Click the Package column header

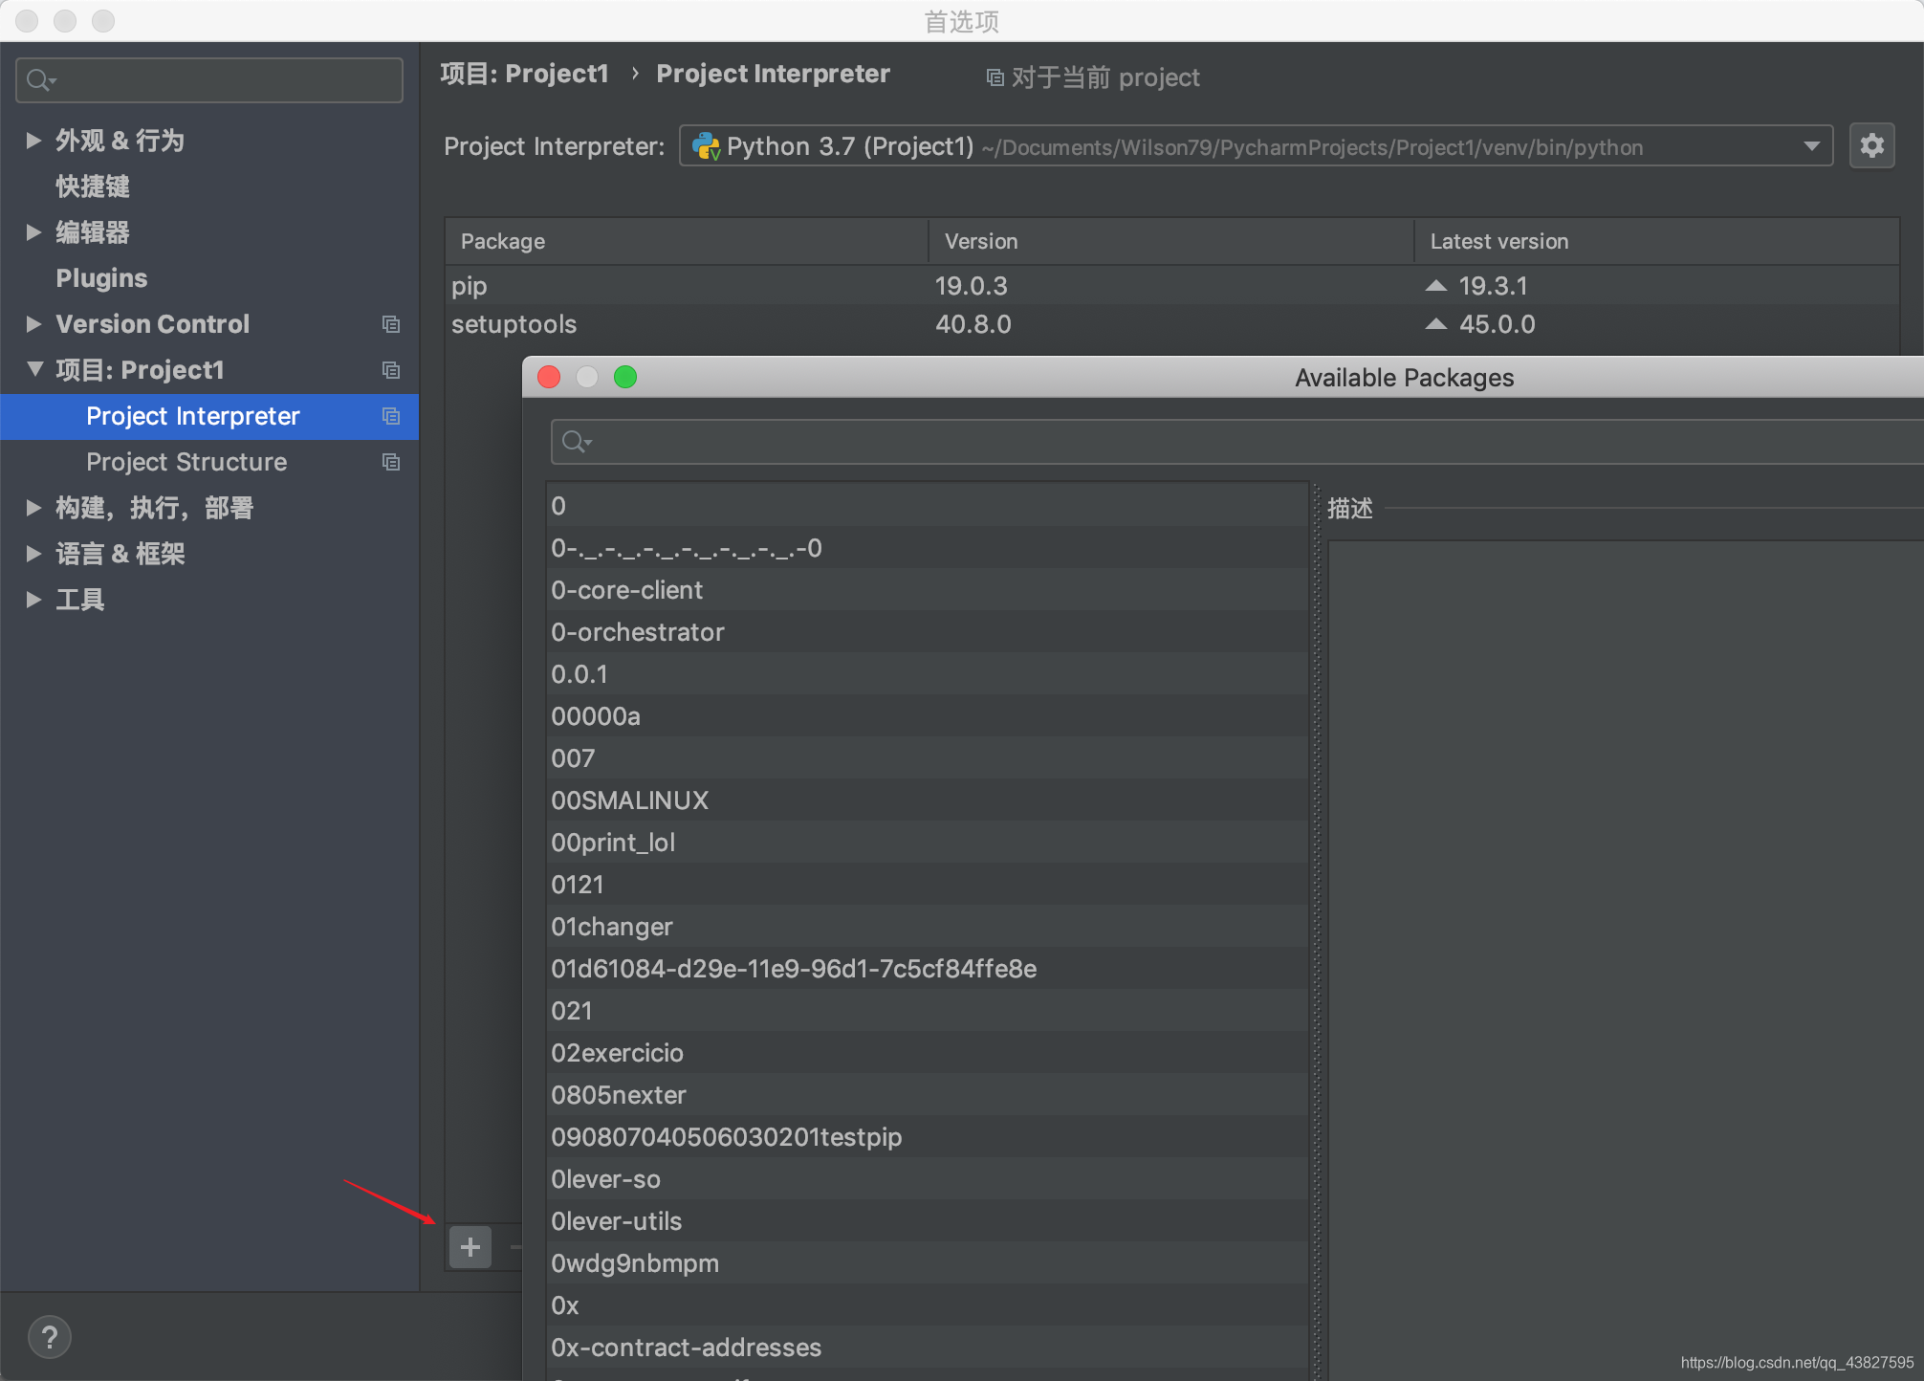point(687,241)
